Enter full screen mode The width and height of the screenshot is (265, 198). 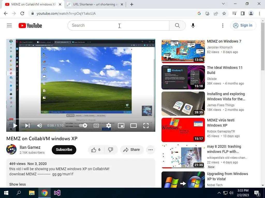[146, 126]
